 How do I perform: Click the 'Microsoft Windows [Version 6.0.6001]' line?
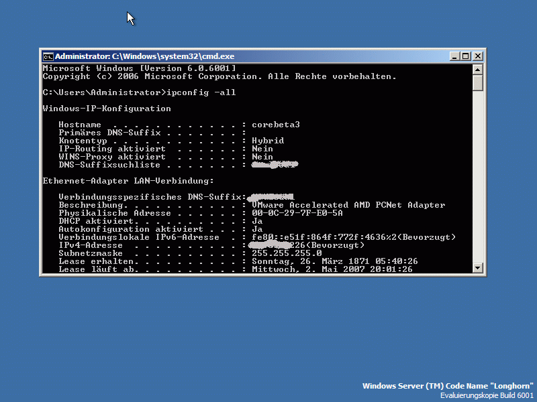pyautogui.click(x=140, y=68)
